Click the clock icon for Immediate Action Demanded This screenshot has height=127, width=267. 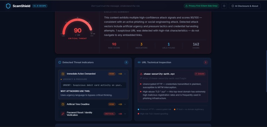(63, 74)
